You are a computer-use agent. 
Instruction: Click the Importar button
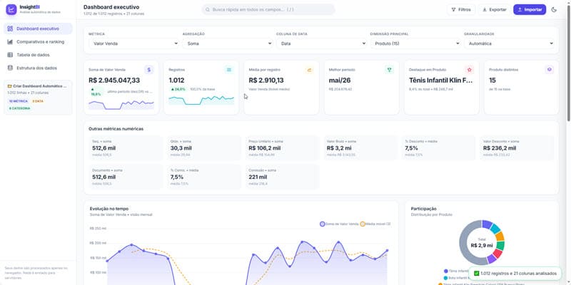click(x=530, y=10)
